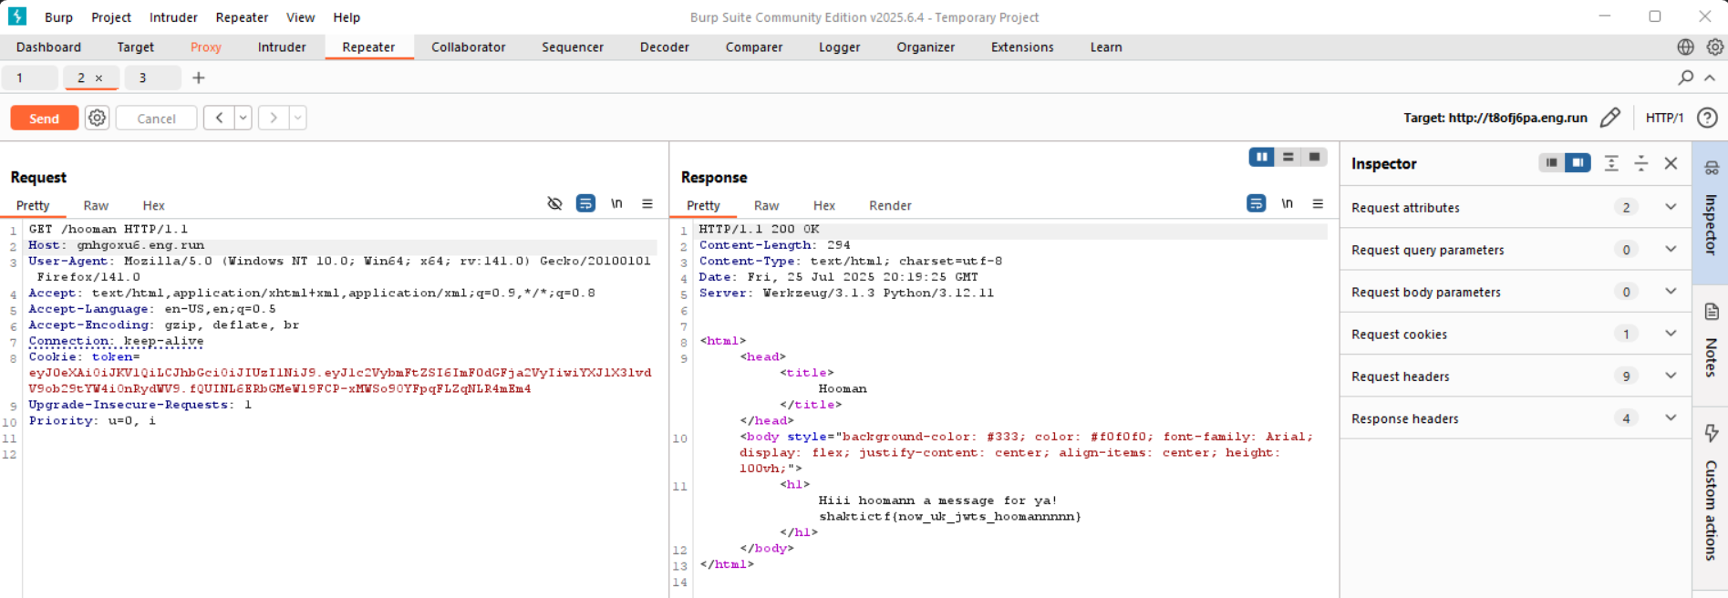Open the Project menu
Image resolution: width=1728 pixels, height=598 pixels.
pyautogui.click(x=111, y=17)
